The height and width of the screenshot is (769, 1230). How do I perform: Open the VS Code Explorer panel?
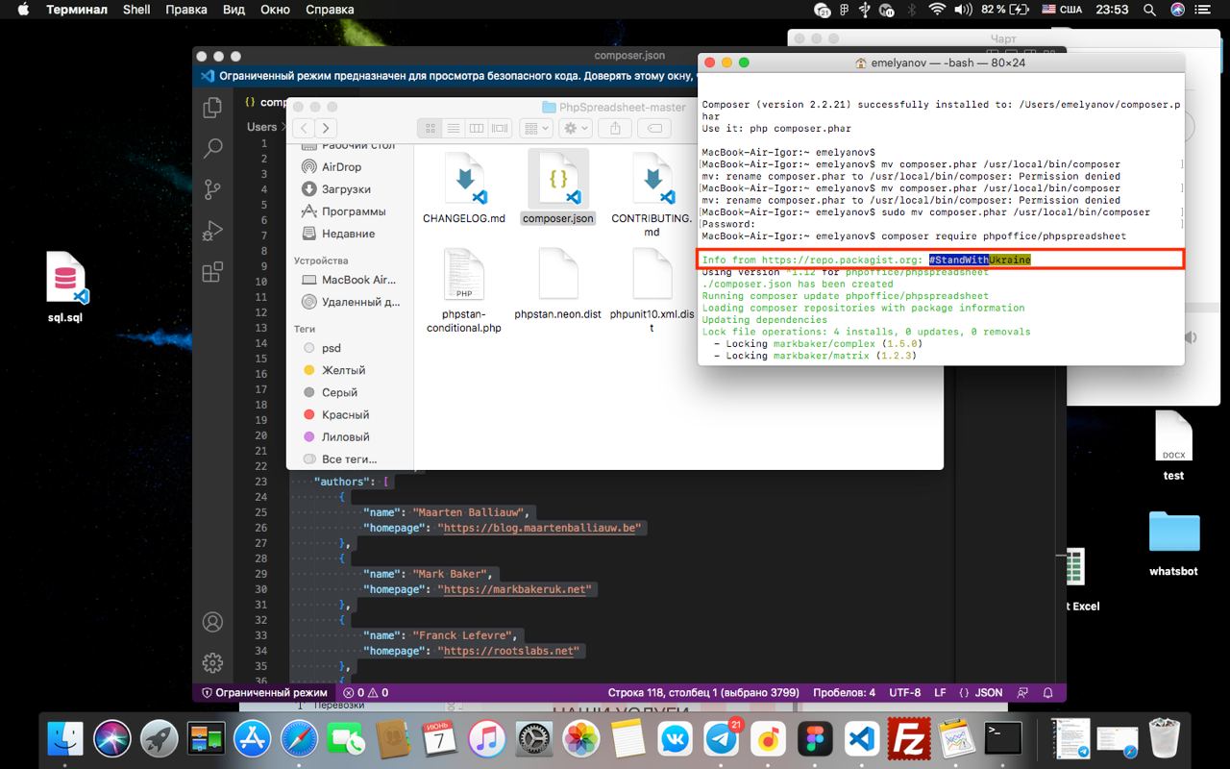213,108
